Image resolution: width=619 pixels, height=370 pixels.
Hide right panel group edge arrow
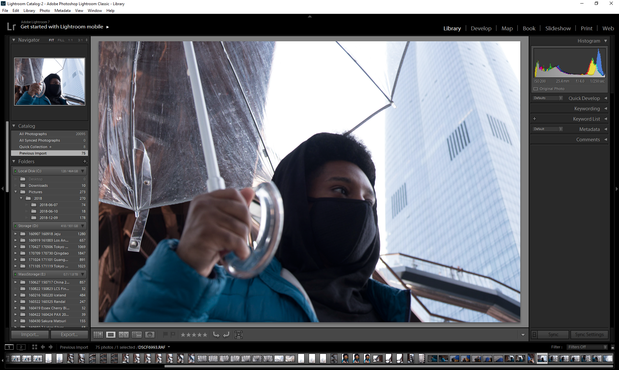tap(617, 189)
